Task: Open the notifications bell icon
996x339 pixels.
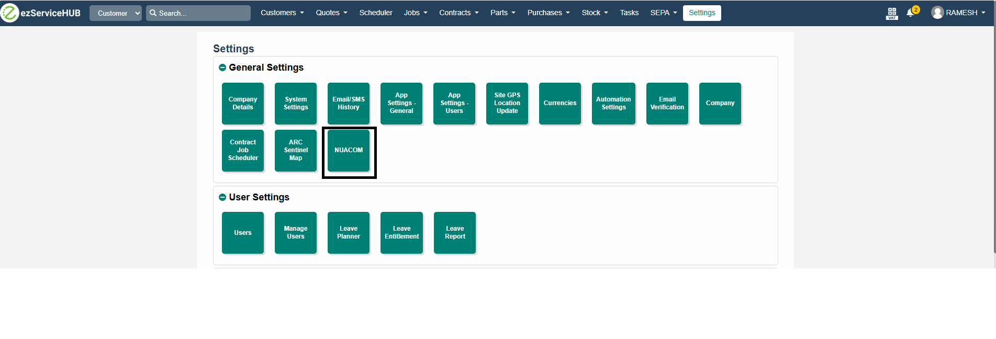Action: click(910, 13)
